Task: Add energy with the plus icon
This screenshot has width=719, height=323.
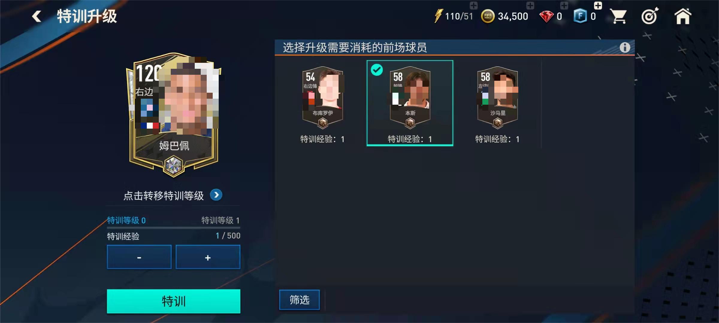Action: click(474, 5)
